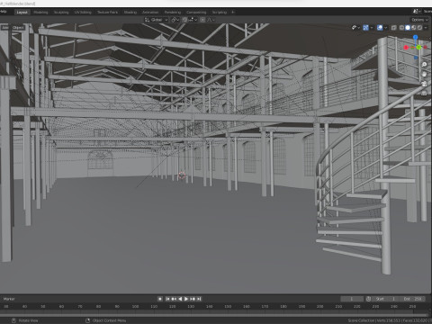Click the green Y axis gizmo handle
The height and width of the screenshot is (324, 432).
pos(418,48)
